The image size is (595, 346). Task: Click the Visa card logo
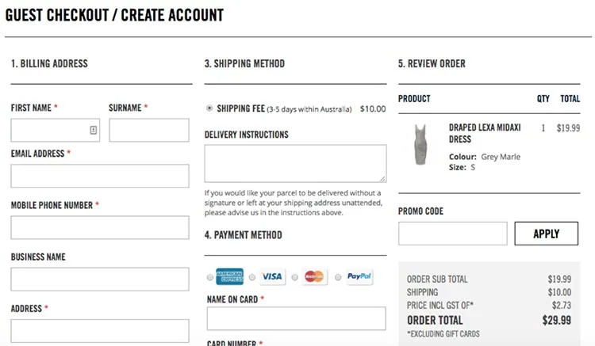tap(272, 277)
